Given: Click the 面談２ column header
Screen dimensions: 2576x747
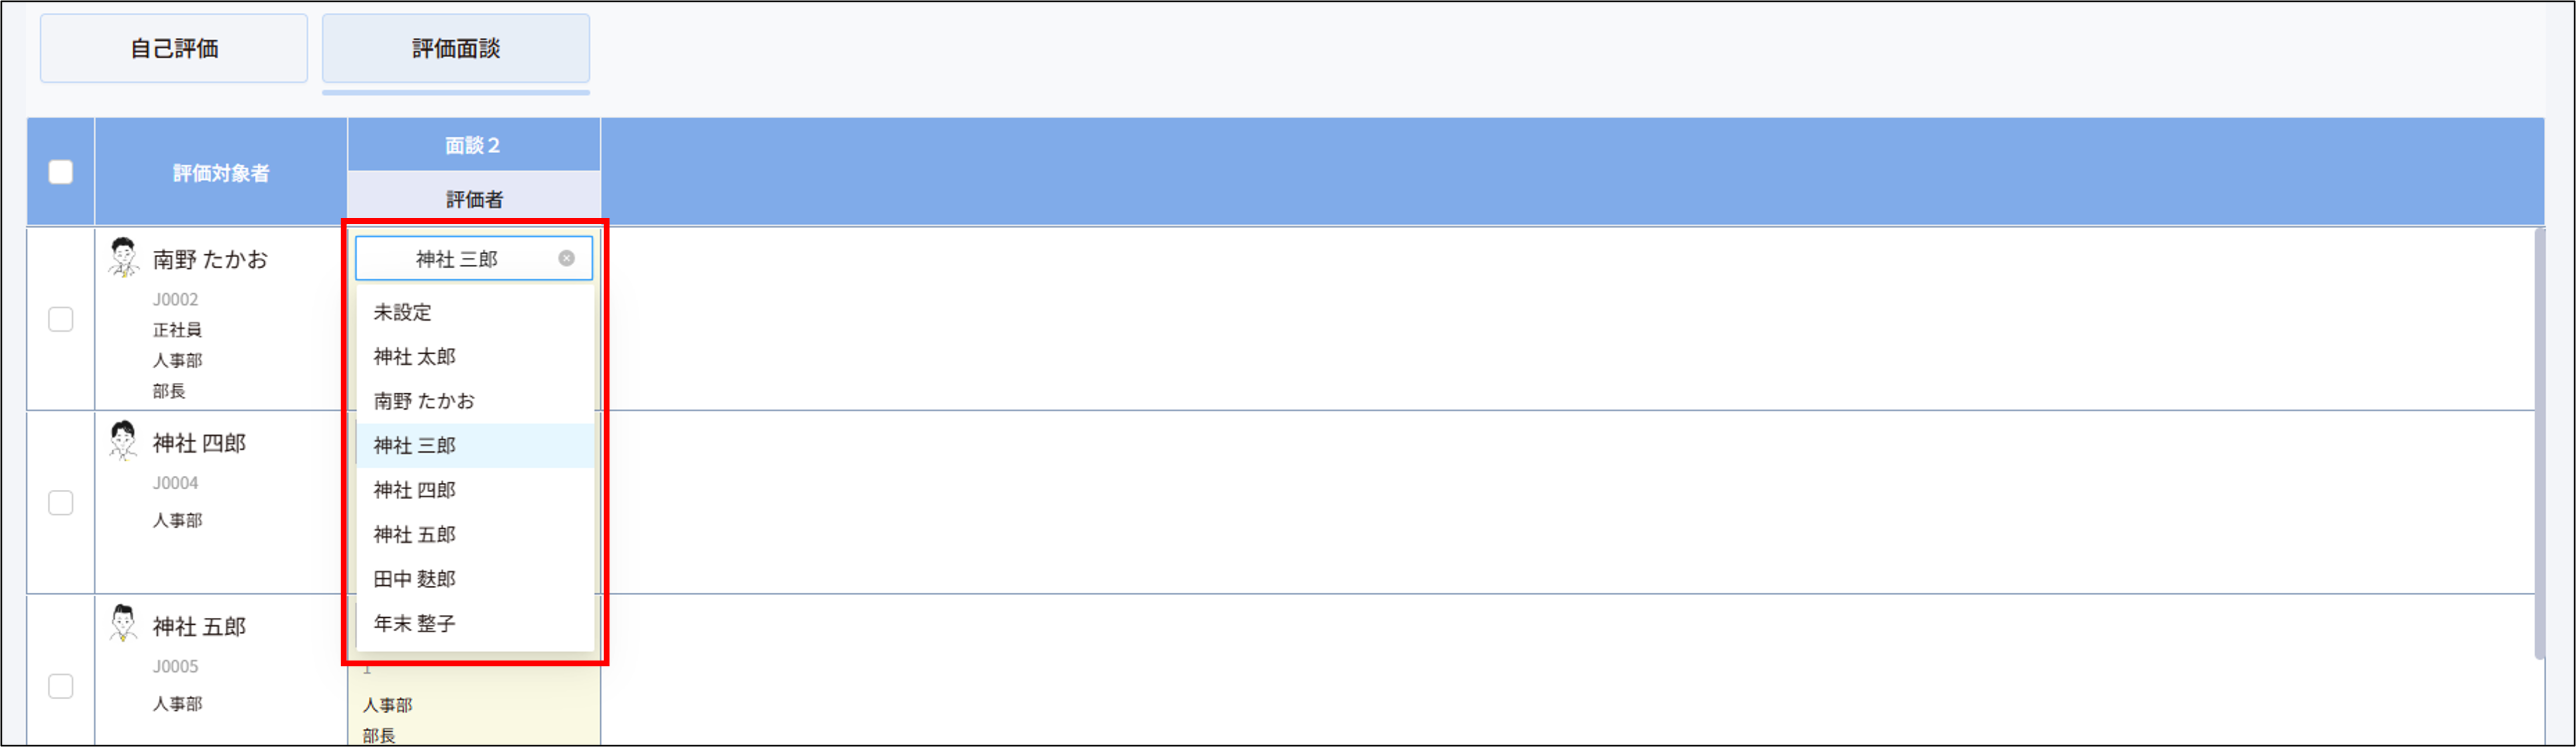Looking at the screenshot, I should 473,146.
